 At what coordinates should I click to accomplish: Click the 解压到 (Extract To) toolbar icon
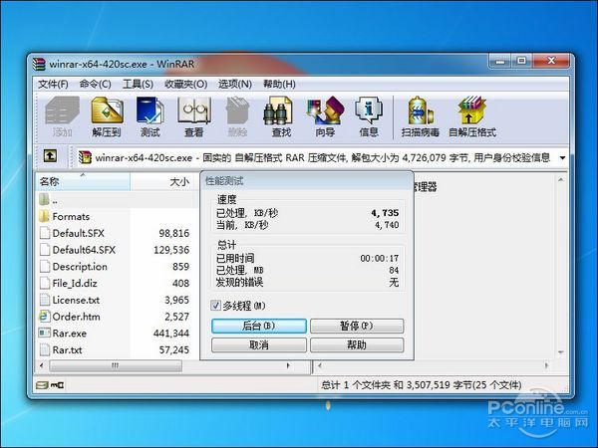(107, 116)
